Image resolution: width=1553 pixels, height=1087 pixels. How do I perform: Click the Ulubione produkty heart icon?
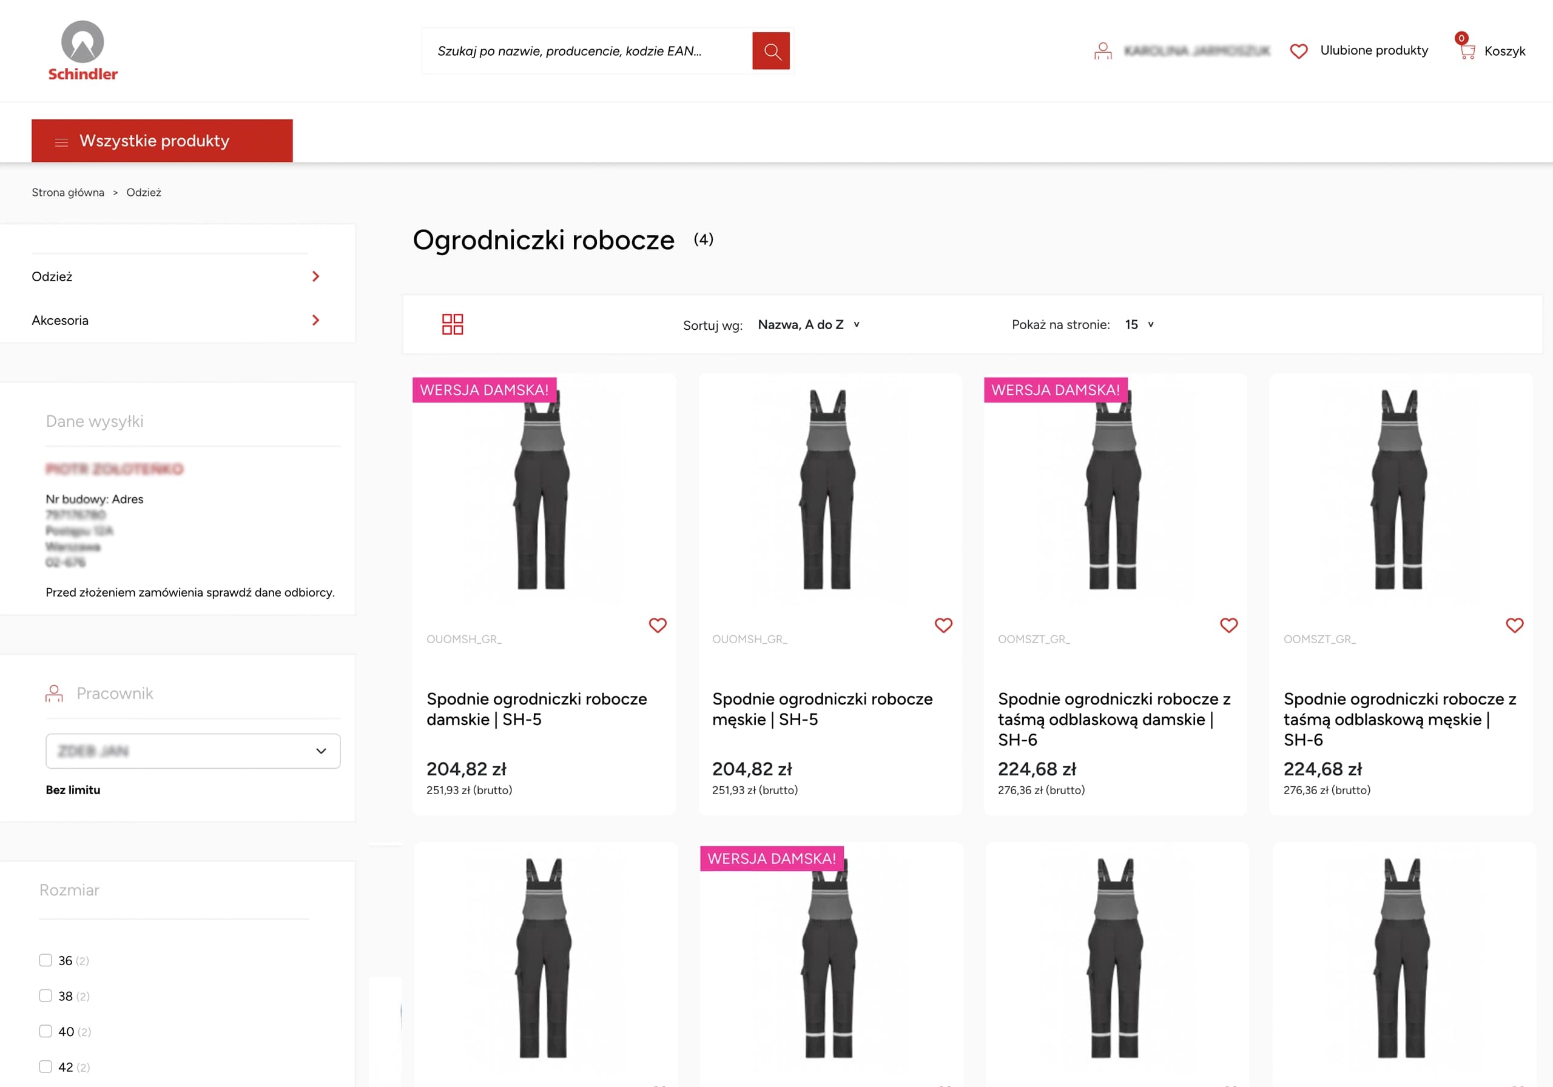(x=1298, y=51)
